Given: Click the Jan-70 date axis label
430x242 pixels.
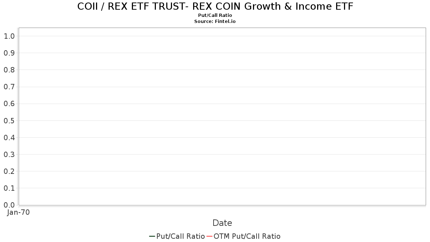Looking at the screenshot, I should click(x=19, y=212).
